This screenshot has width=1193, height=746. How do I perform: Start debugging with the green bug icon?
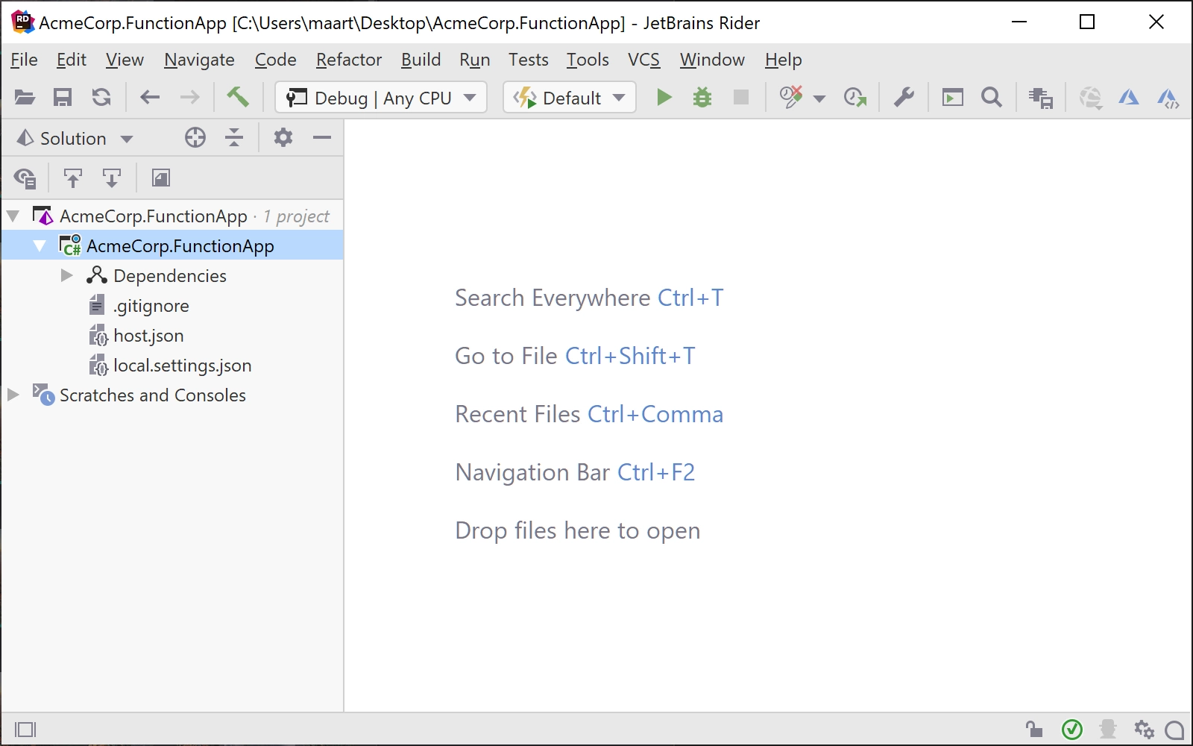tap(702, 98)
